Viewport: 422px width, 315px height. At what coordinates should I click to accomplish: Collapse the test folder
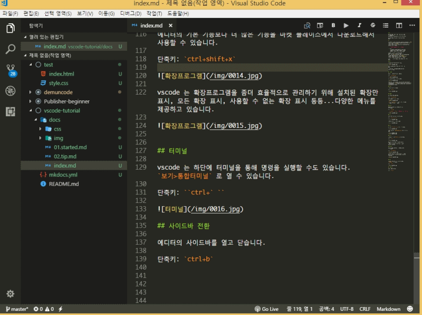pyautogui.click(x=74, y=64)
